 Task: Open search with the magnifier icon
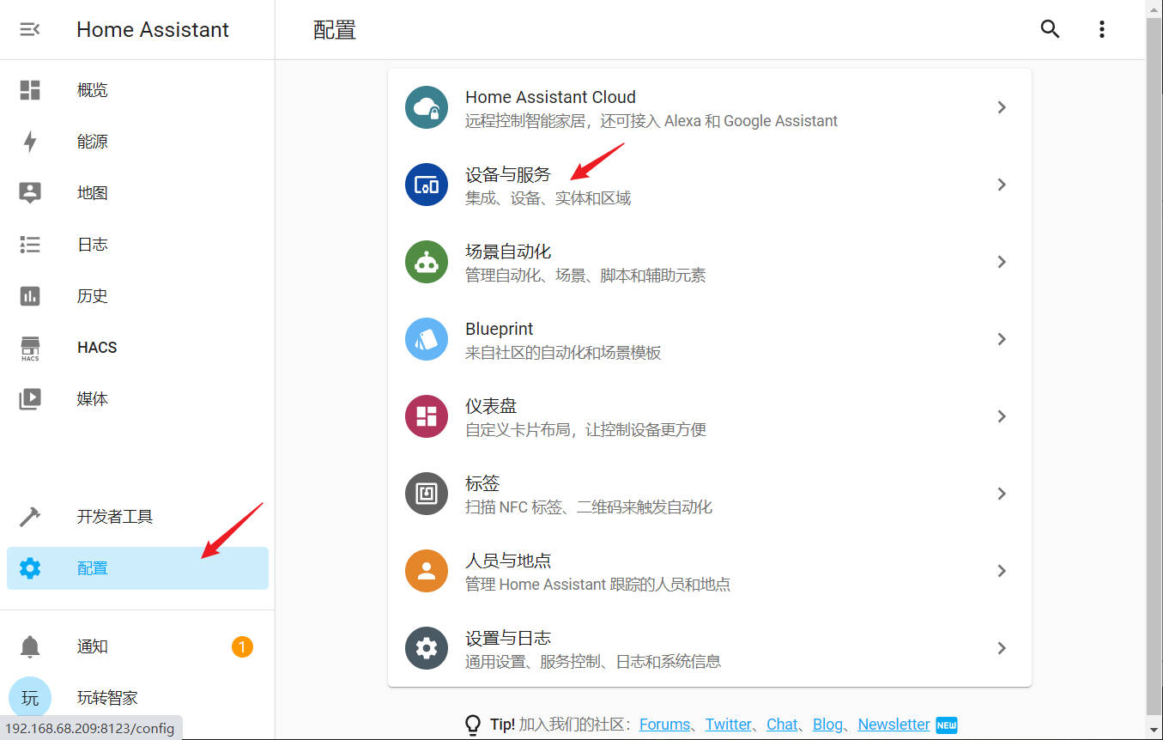click(1050, 29)
